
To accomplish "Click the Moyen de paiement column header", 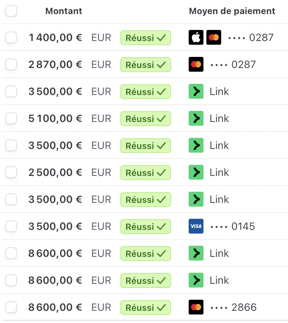I will (x=232, y=11).
